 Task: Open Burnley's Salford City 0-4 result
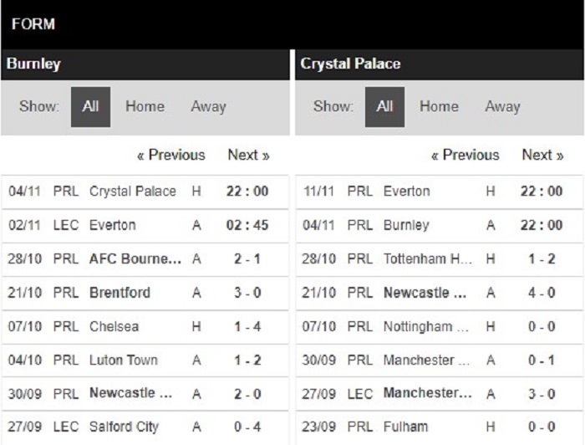pos(145,427)
